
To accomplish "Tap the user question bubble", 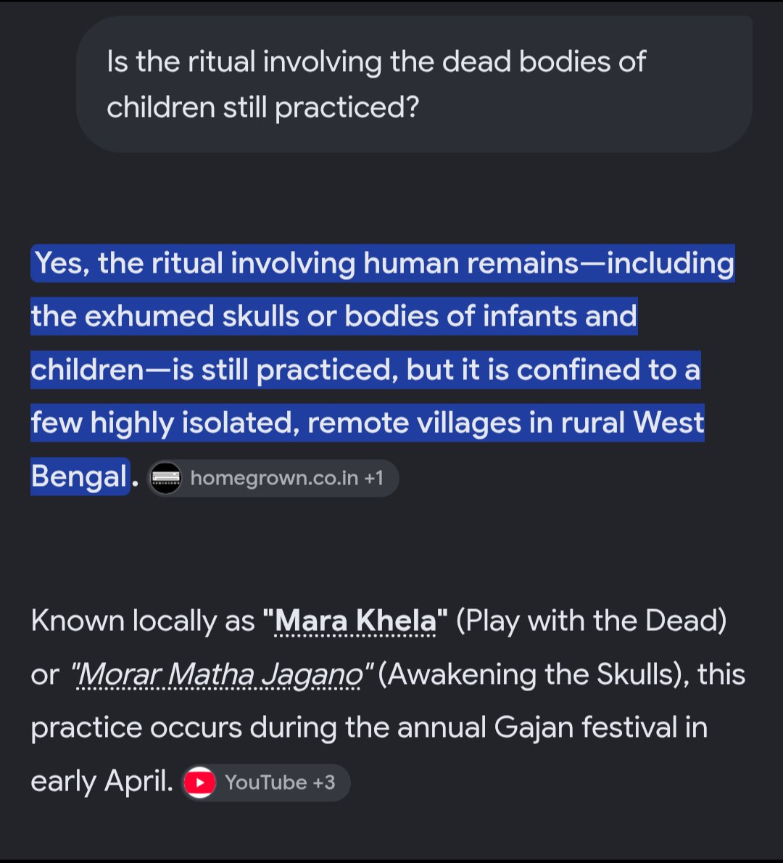I will 414,83.
